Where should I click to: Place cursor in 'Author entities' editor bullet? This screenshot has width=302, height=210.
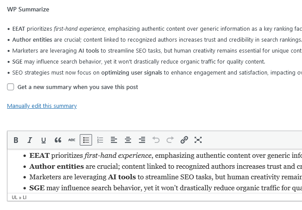point(166,167)
